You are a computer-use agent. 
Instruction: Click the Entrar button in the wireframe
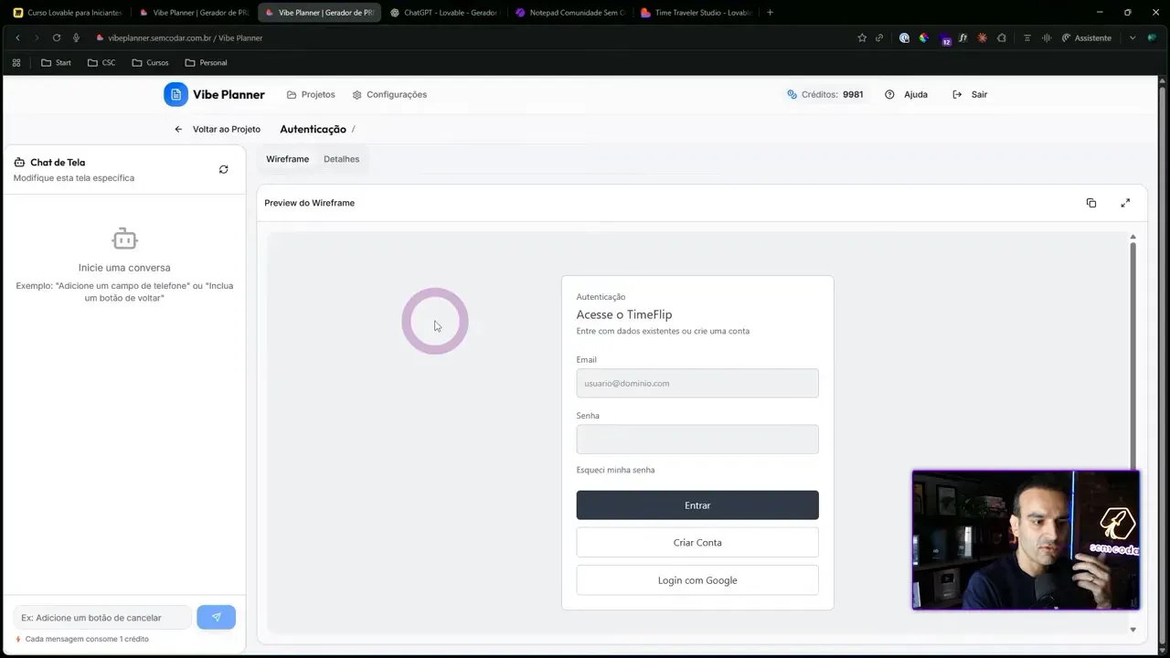pos(697,504)
